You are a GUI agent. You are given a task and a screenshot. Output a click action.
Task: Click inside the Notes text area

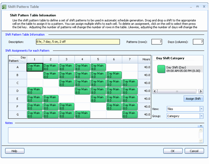[103, 135]
